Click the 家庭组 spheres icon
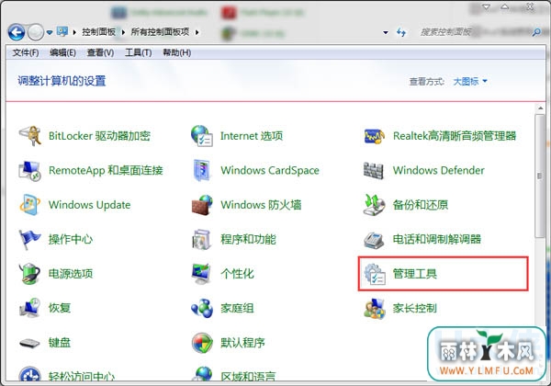551x386 pixels. pyautogui.click(x=202, y=308)
